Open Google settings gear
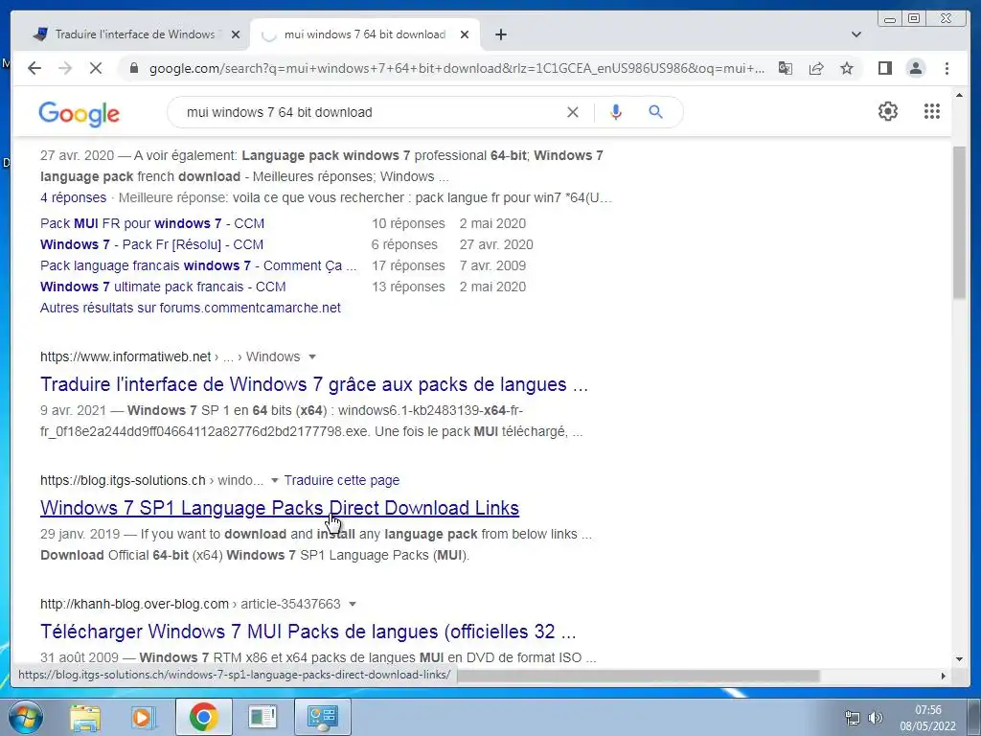Viewport: 981px width, 736px height. tap(888, 111)
